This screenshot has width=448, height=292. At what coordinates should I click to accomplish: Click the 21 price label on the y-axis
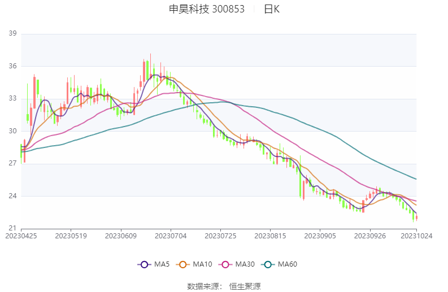(12, 228)
